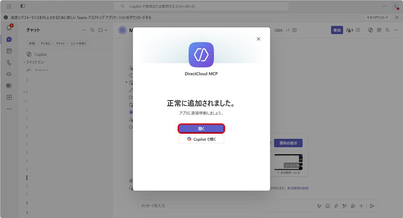Open the format text icon in the compose box

click(x=319, y=206)
